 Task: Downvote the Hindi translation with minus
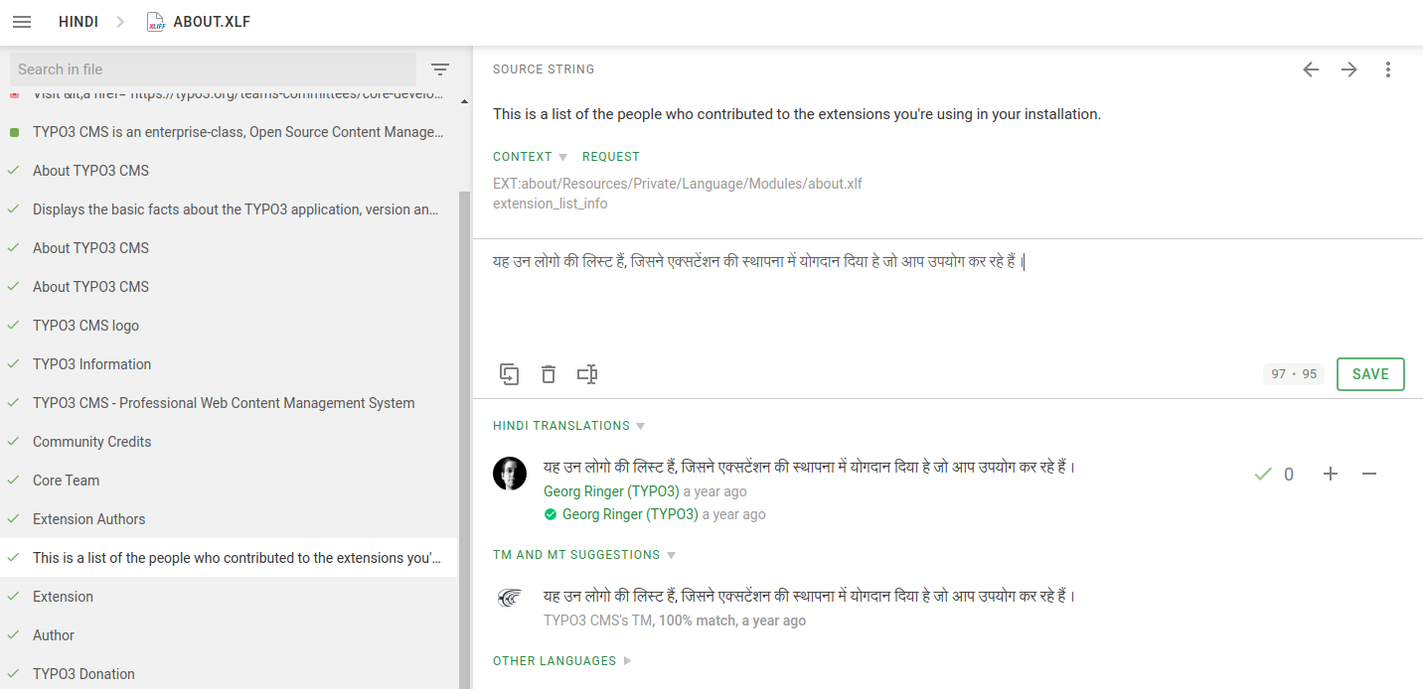point(1369,475)
